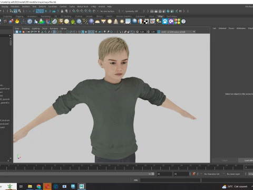The width and height of the screenshot is (253, 190).
Task: Open the view transform color space dropdown
Action: [x=178, y=32]
